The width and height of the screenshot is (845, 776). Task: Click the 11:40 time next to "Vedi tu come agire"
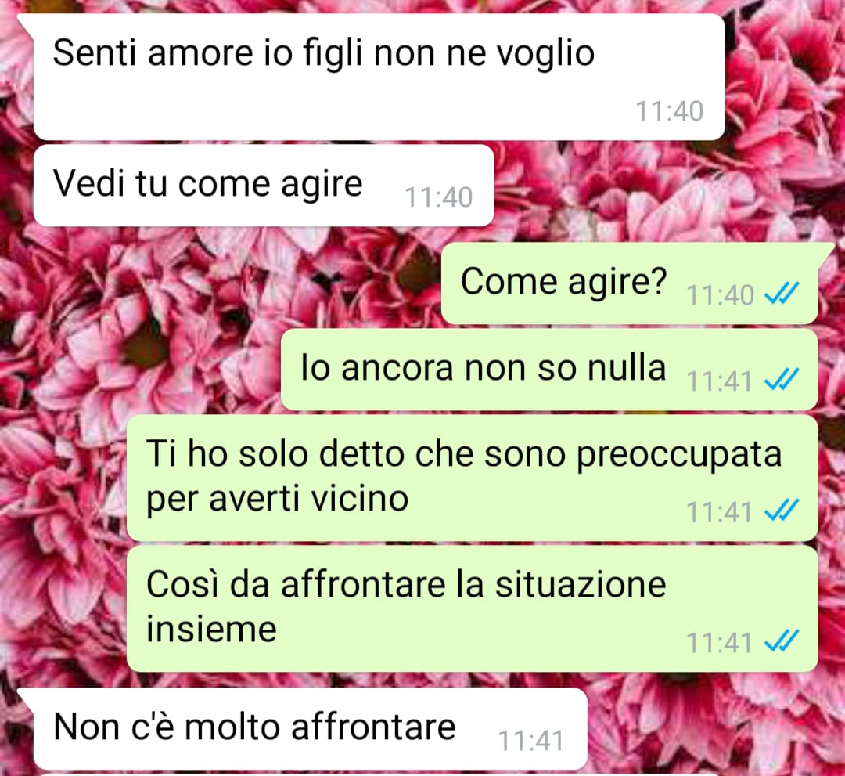439,197
